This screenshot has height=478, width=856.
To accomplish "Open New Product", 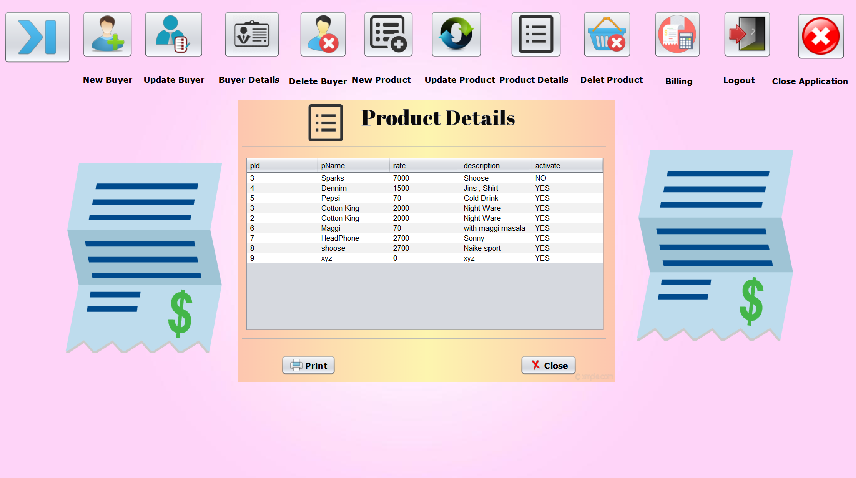I will [388, 34].
